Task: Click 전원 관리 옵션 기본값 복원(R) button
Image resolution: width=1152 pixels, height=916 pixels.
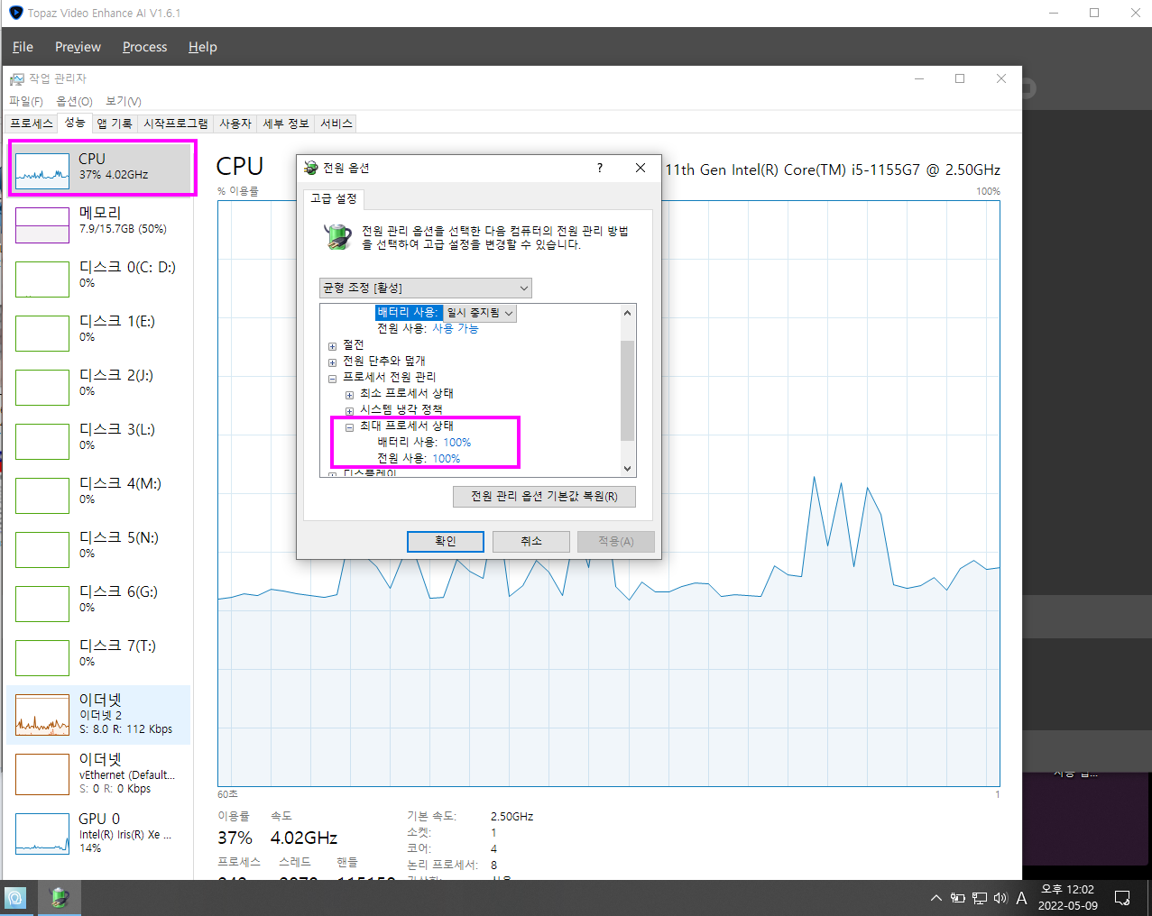Action: pyautogui.click(x=544, y=497)
